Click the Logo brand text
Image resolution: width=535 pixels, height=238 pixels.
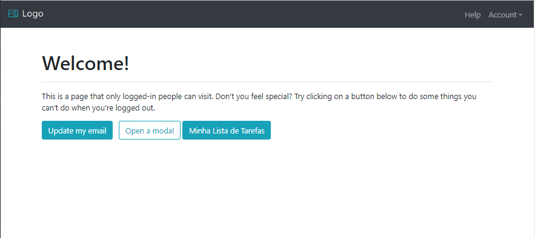[x=33, y=14]
